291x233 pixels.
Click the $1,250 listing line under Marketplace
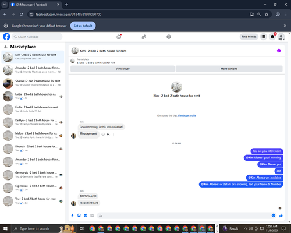point(96,63)
